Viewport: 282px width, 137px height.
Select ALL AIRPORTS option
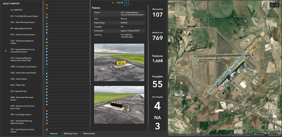[16, 10]
